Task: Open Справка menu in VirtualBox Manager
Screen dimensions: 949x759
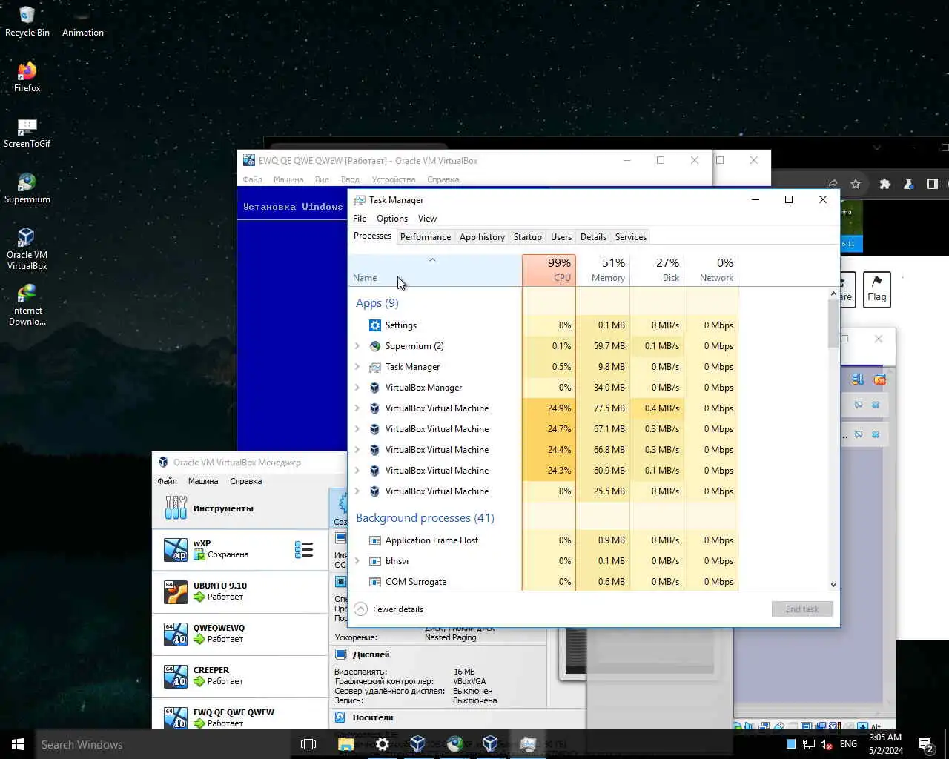Action: tap(245, 481)
